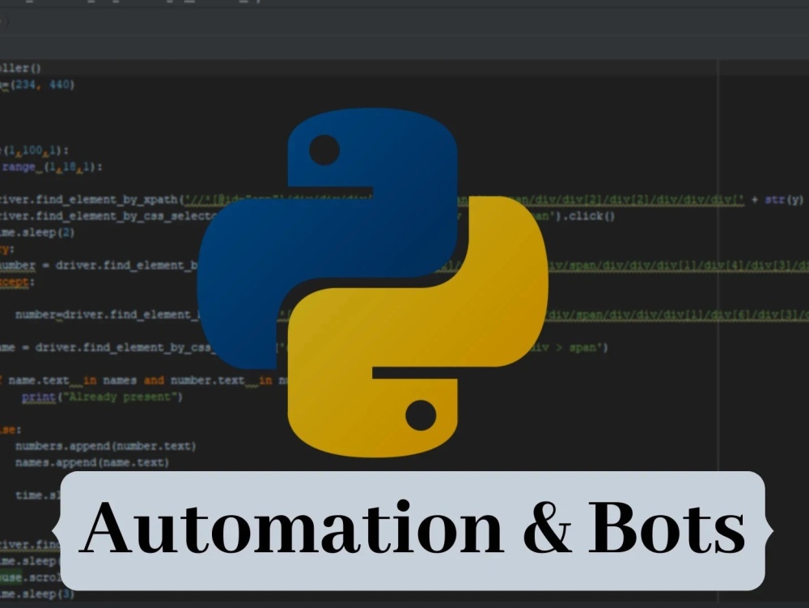Viewport: 809px width, 608px height.
Task: Click the "number=driver.find_element" indented line
Action: tap(106, 315)
